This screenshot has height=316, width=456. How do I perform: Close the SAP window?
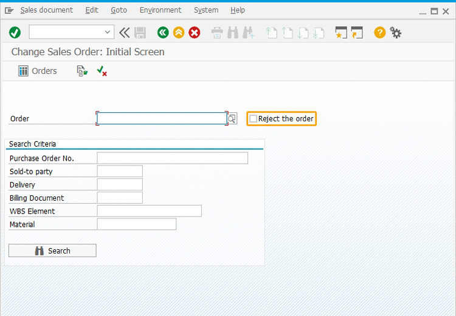point(446,12)
